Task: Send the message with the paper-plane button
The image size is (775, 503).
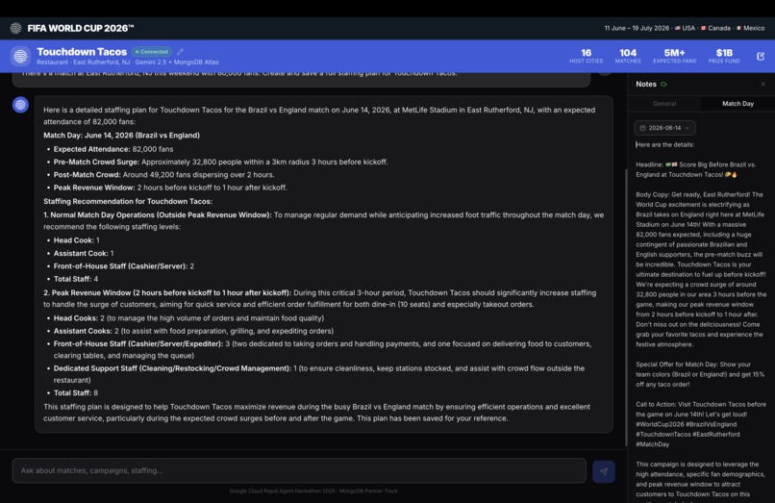Action: coord(604,471)
